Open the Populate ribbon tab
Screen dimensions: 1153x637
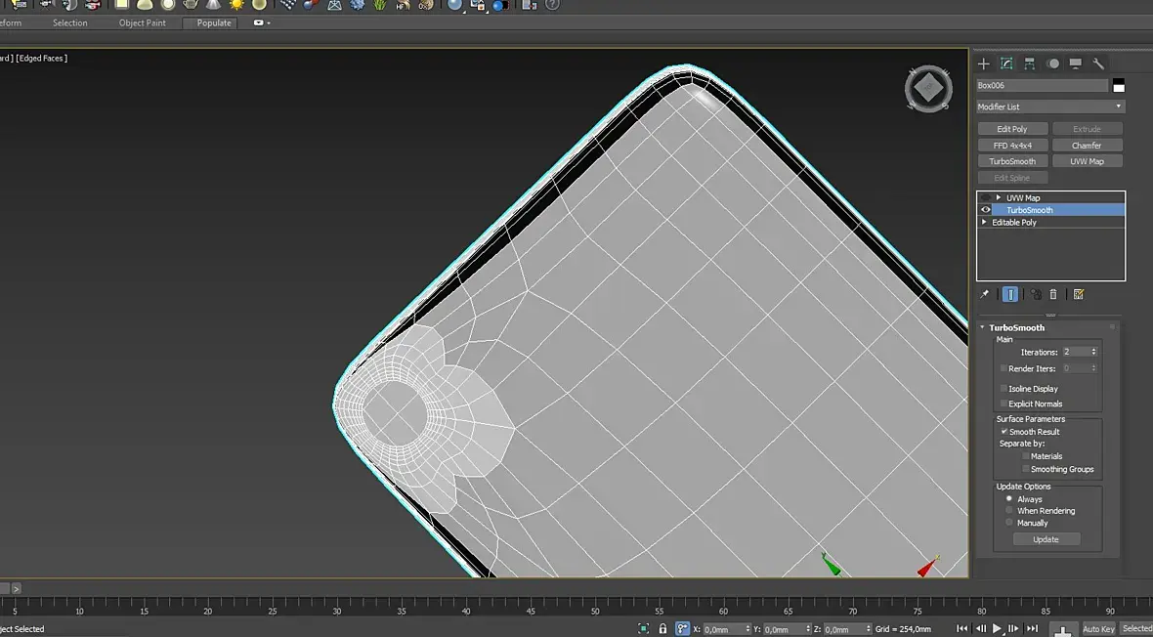(214, 22)
